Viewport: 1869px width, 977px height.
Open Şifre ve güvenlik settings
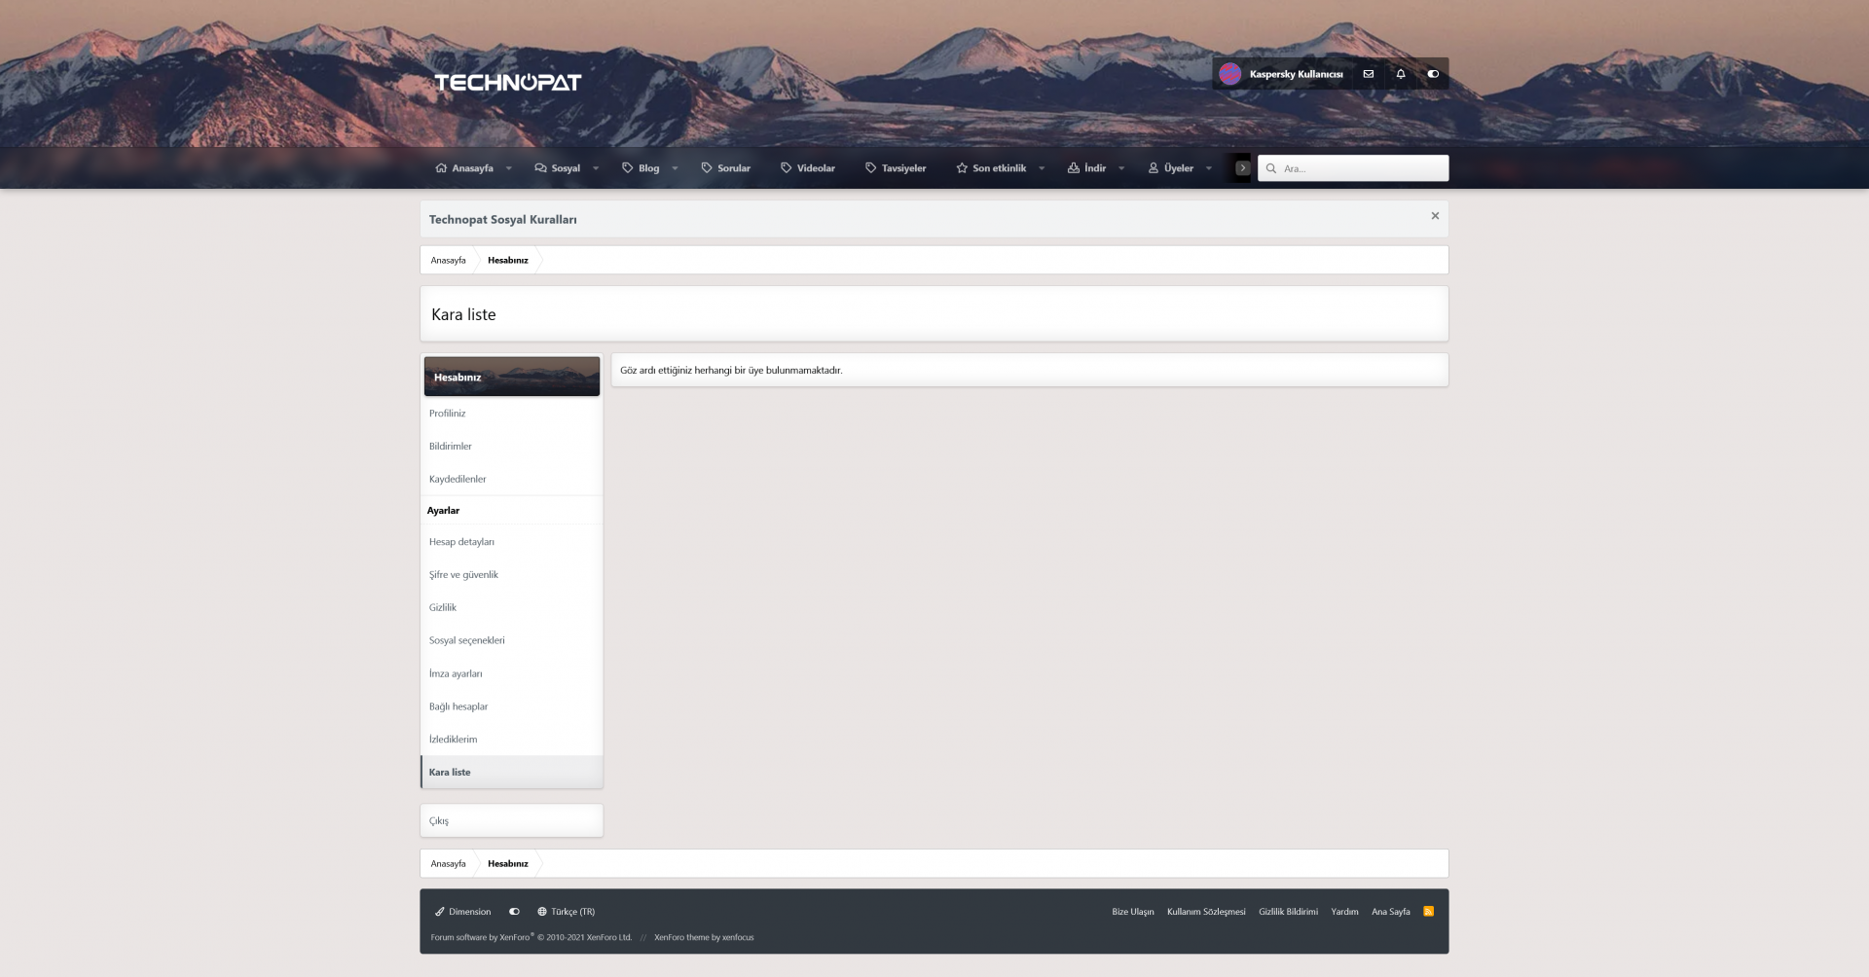tap(512, 575)
